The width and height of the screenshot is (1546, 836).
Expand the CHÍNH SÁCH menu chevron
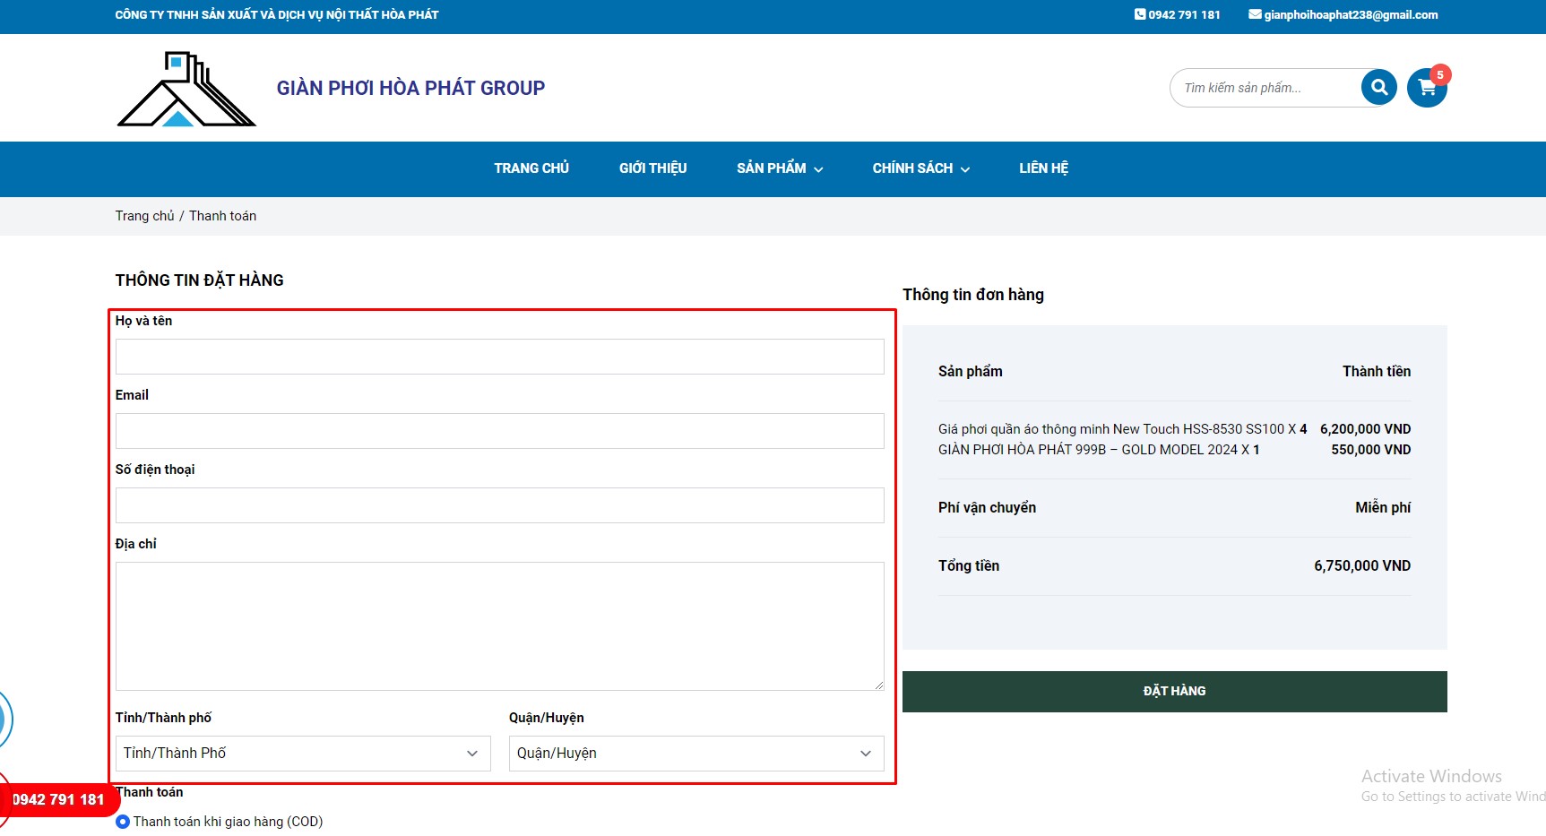[965, 169]
